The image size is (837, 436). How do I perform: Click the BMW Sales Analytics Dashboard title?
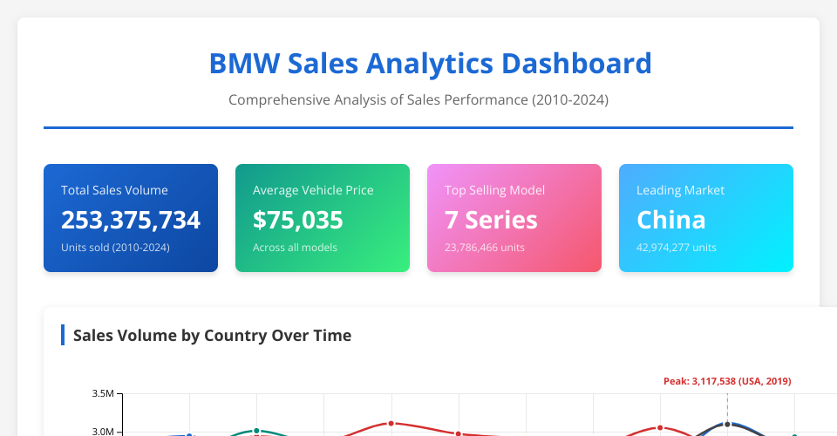pos(430,64)
